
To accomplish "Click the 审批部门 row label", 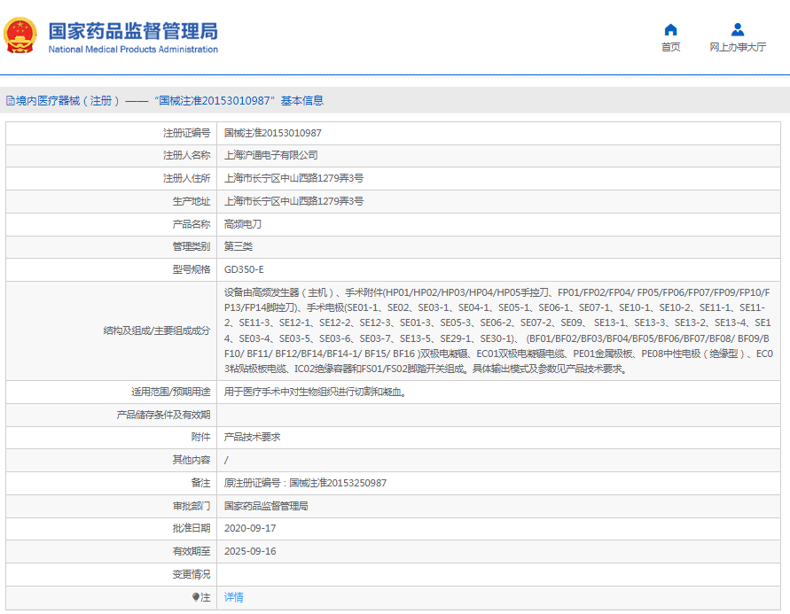I will pyautogui.click(x=192, y=506).
